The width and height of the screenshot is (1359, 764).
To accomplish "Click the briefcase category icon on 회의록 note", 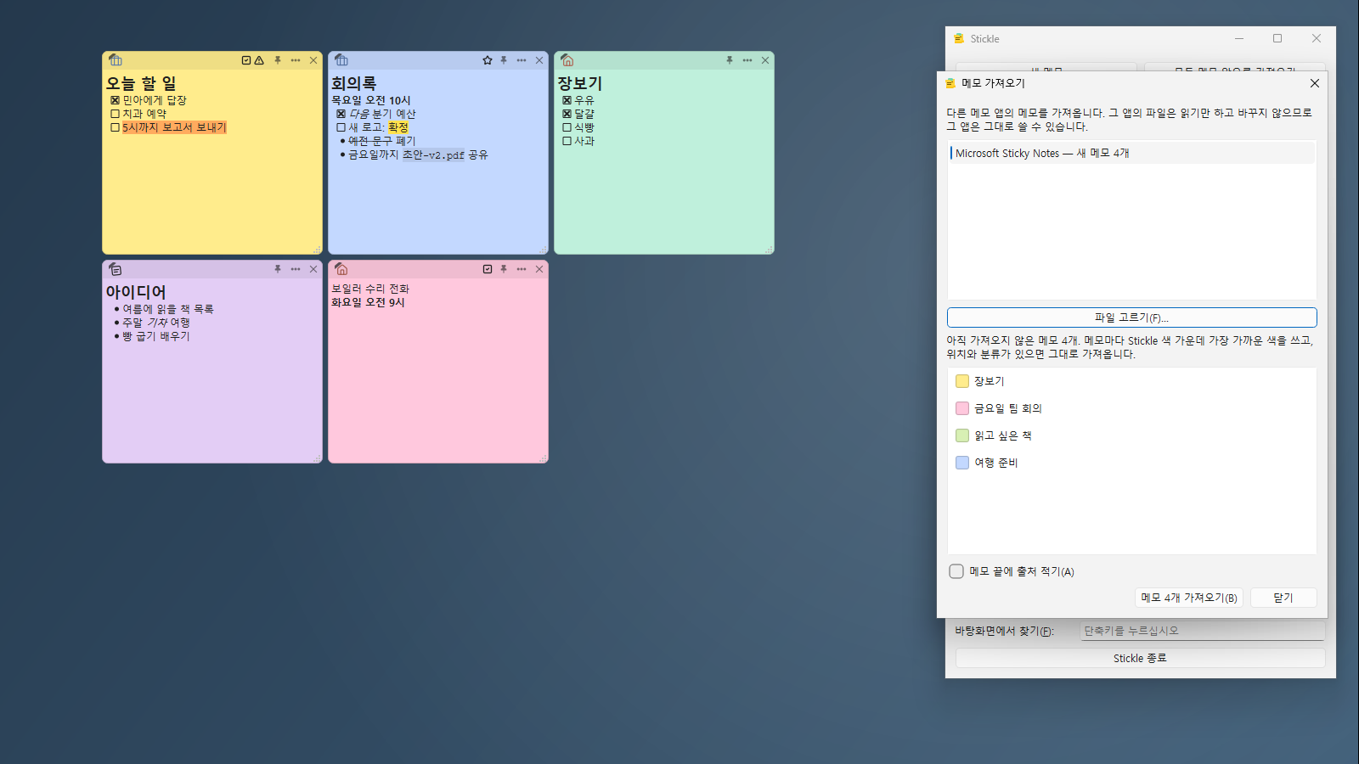I will 341,60.
